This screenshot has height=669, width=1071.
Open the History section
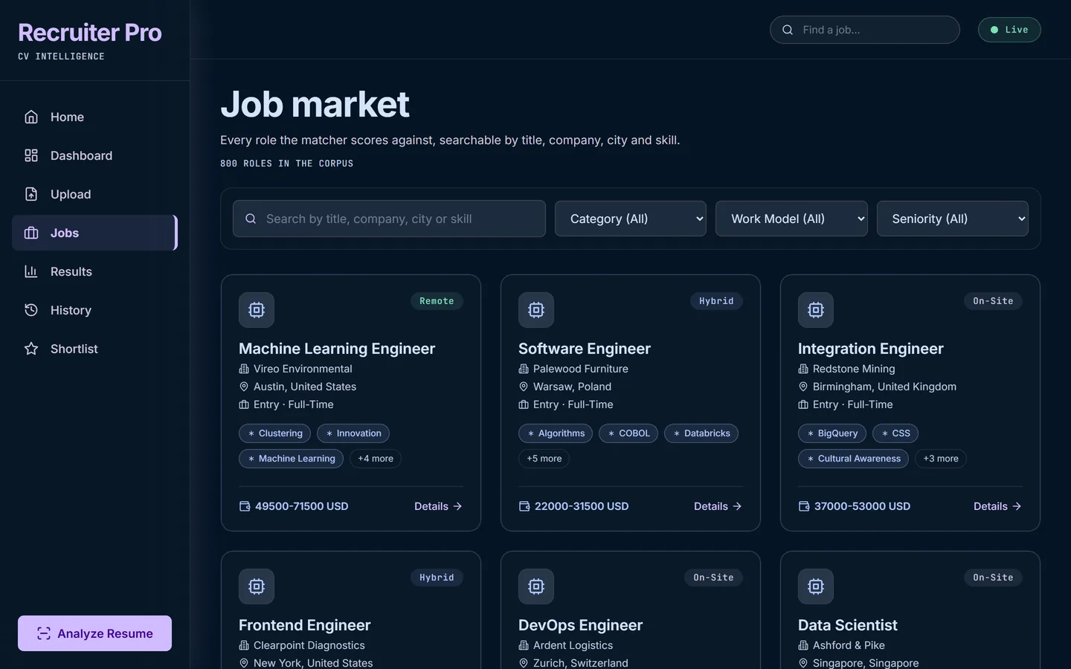pos(94,310)
